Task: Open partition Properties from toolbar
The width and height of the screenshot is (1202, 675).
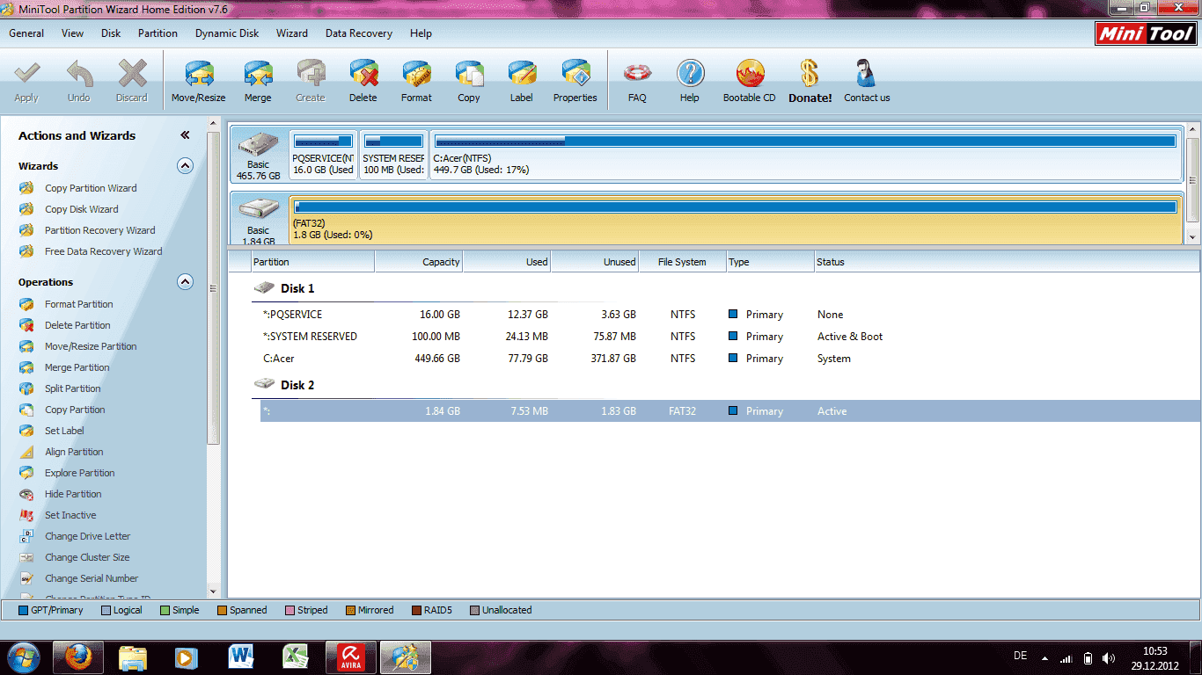Action: coord(575,73)
